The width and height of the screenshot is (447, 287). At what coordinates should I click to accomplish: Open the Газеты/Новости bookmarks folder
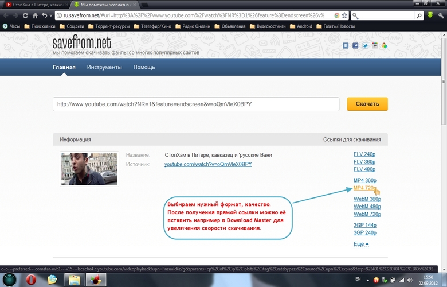point(335,26)
